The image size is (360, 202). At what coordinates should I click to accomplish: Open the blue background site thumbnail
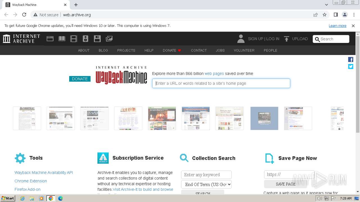click(x=264, y=118)
